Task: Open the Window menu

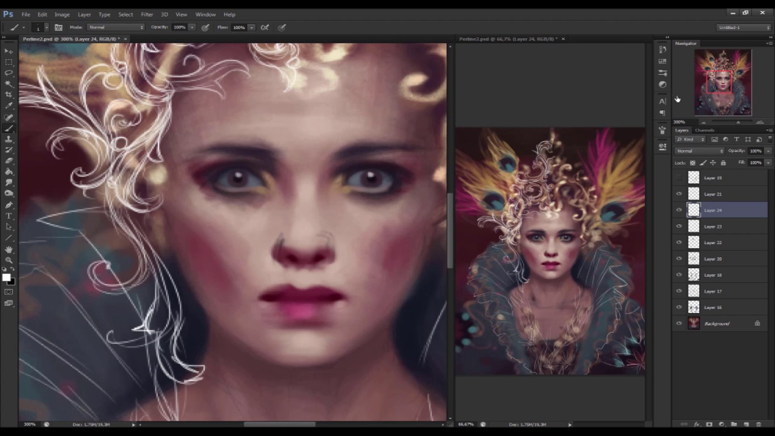Action: coord(205,15)
